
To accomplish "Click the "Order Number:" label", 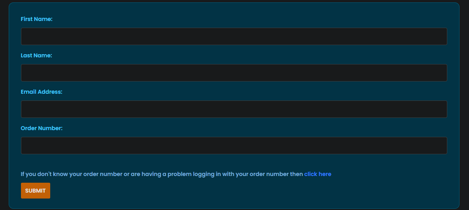I will tap(42, 128).
